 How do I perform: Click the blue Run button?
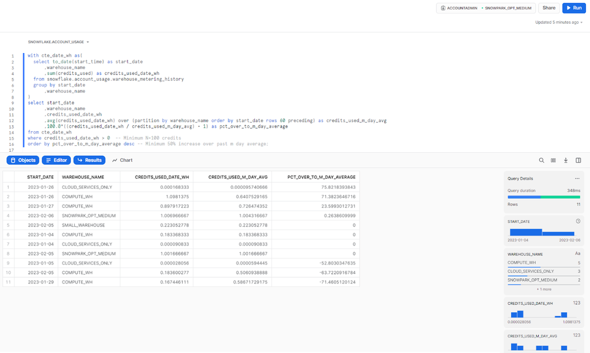click(573, 8)
